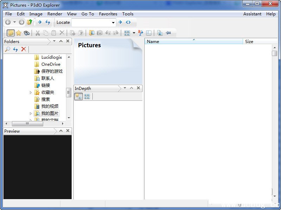
Task: Click the up one level folder icon
Action: coord(30,22)
